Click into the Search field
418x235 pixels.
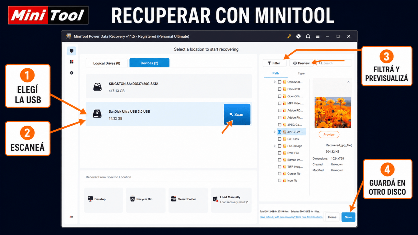[x=334, y=63]
